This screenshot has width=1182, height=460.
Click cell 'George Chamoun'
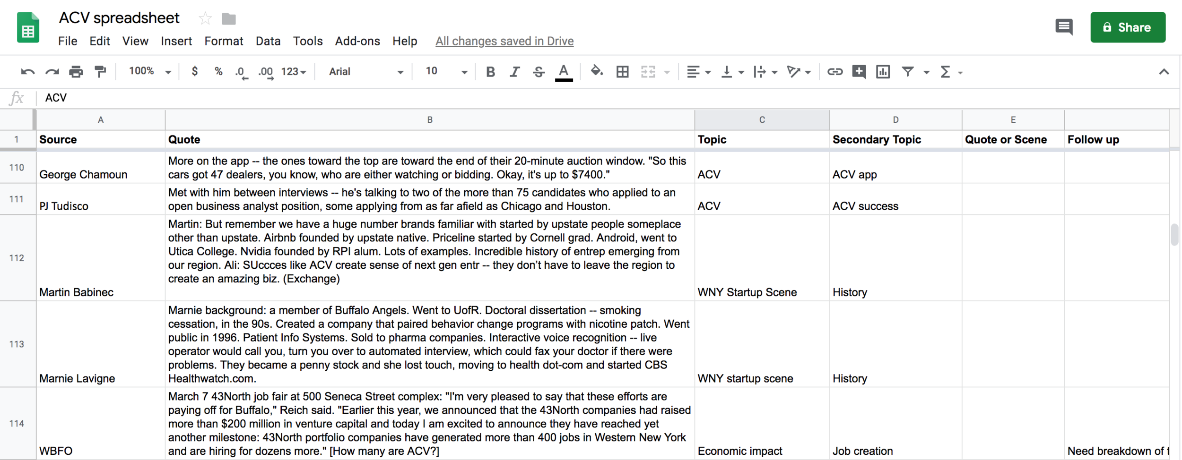click(x=101, y=168)
